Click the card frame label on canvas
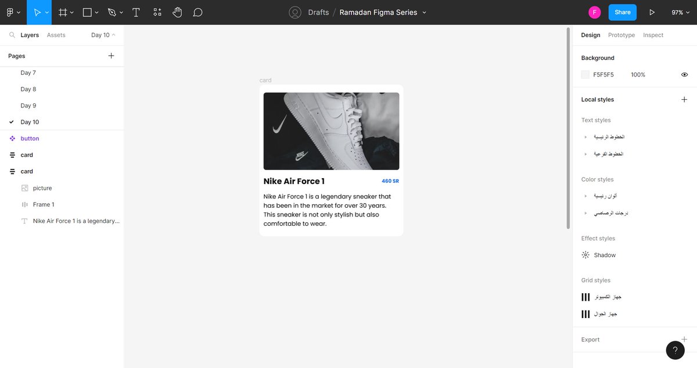Viewport: 697px width, 368px height. tap(265, 80)
